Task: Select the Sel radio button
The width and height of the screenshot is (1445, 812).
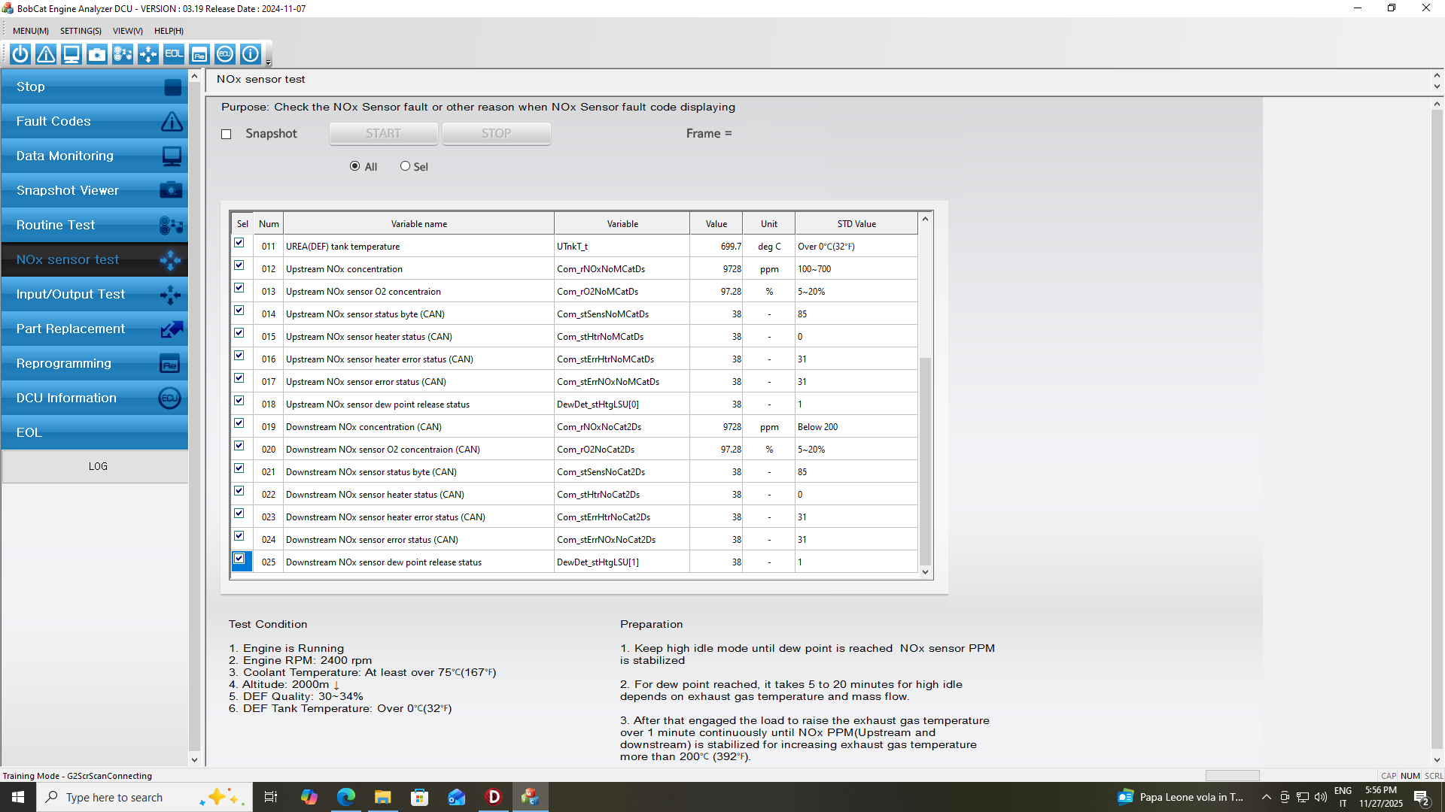Action: click(405, 166)
